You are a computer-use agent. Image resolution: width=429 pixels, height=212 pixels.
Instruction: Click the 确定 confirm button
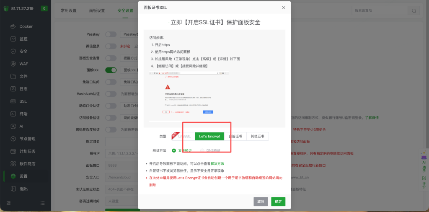tap(278, 202)
